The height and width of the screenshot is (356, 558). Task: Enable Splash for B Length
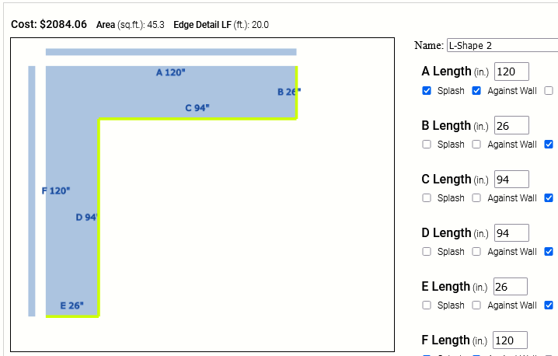pyautogui.click(x=427, y=145)
